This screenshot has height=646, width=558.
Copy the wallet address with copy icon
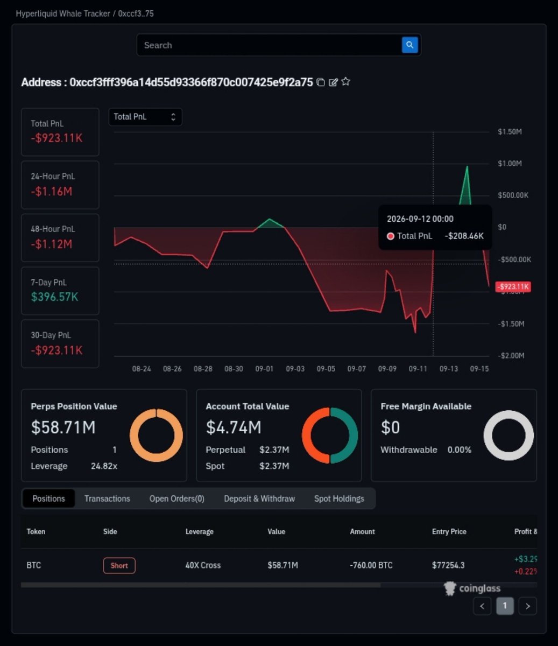[321, 82]
